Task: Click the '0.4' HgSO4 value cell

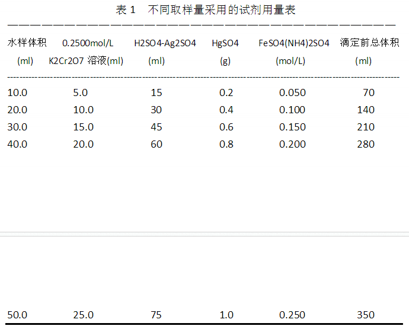Action: (226, 110)
